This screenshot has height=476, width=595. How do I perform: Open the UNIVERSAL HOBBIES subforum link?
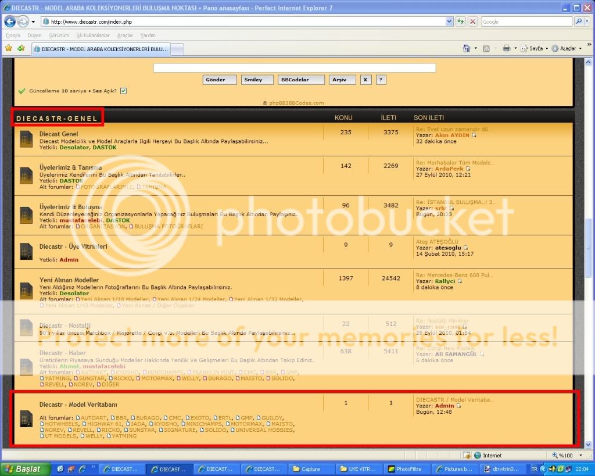264,430
